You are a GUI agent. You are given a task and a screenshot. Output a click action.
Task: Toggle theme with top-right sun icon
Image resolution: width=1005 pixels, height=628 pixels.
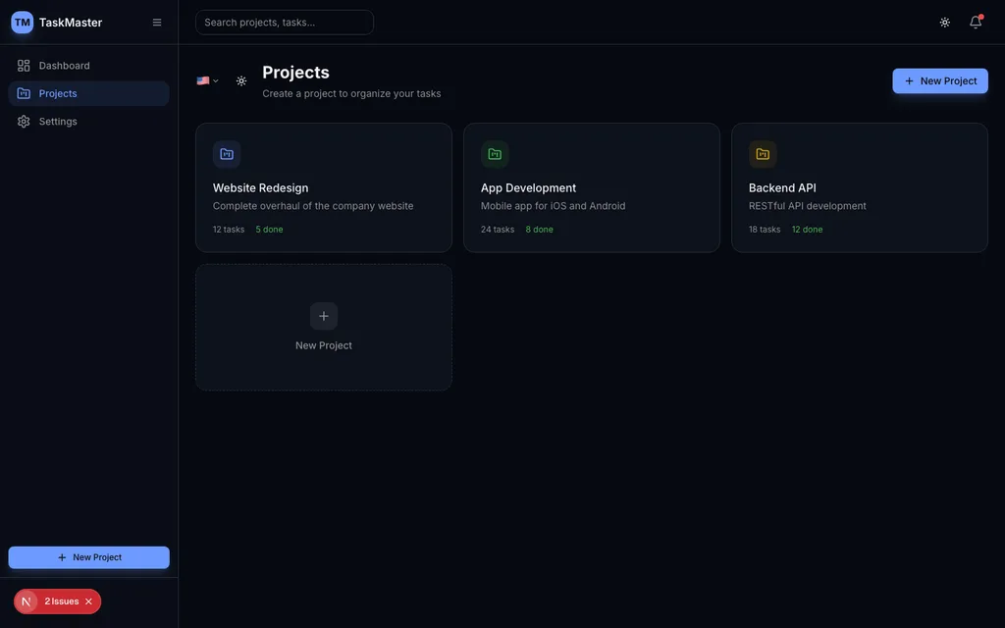(945, 23)
